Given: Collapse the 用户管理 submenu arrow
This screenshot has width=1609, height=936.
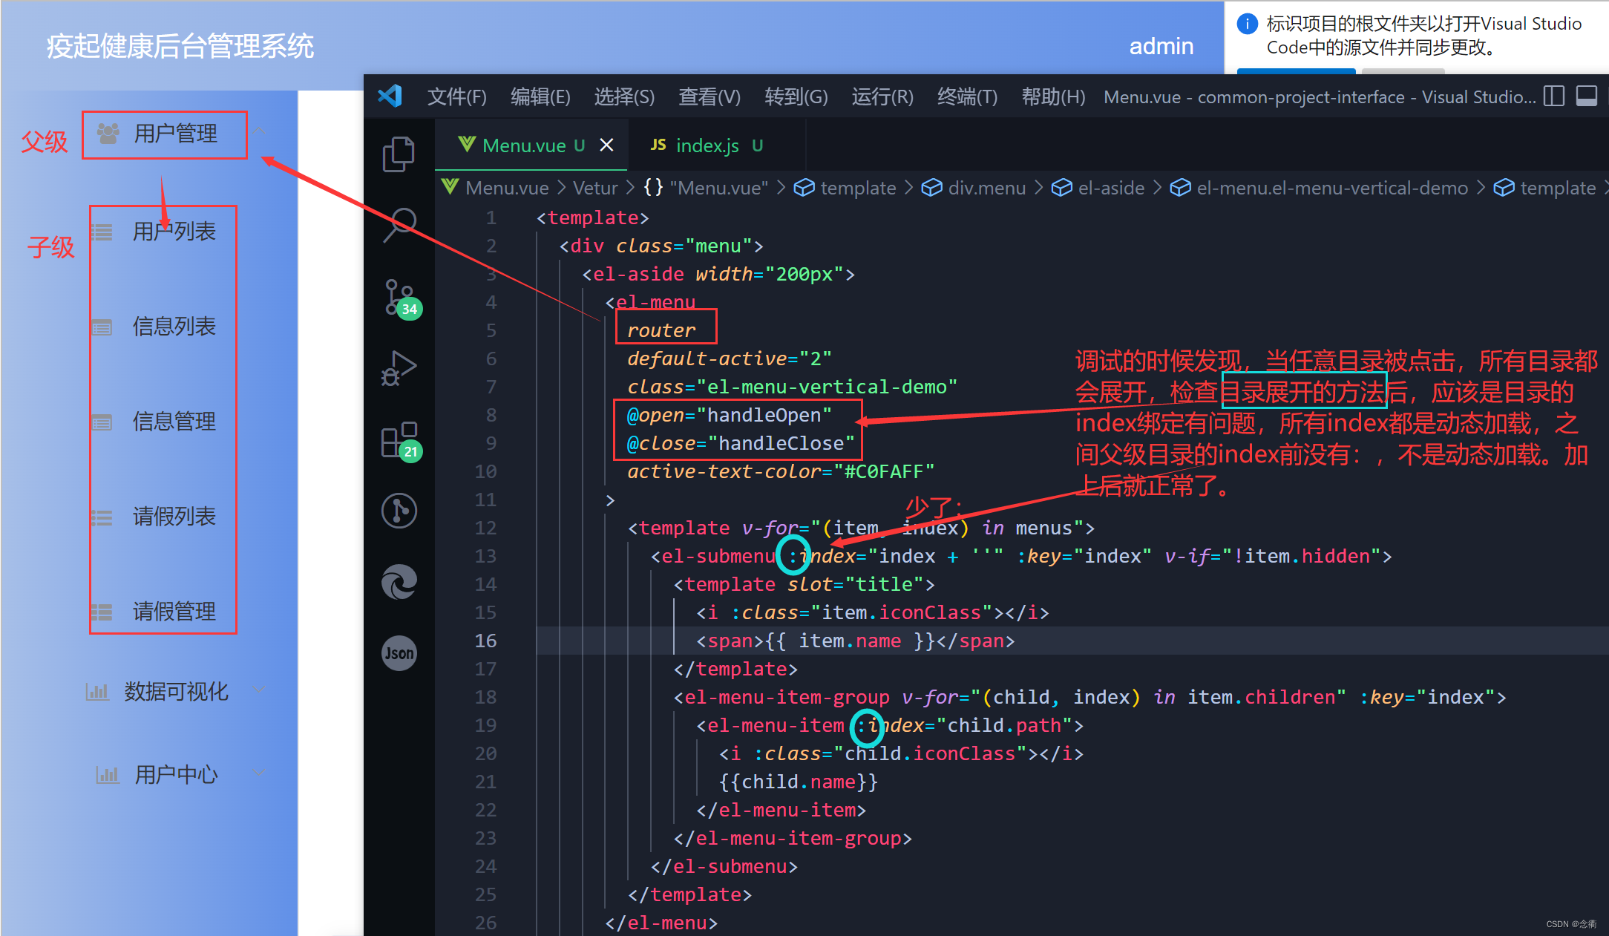Looking at the screenshot, I should click(x=260, y=131).
